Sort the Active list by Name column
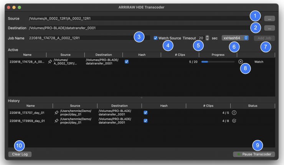284x165 pixels. tap(27, 55)
